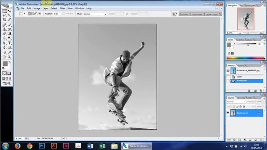The width and height of the screenshot is (267, 150).
Task: Open the layer Fill arrow
Action: (x=264, y=107)
